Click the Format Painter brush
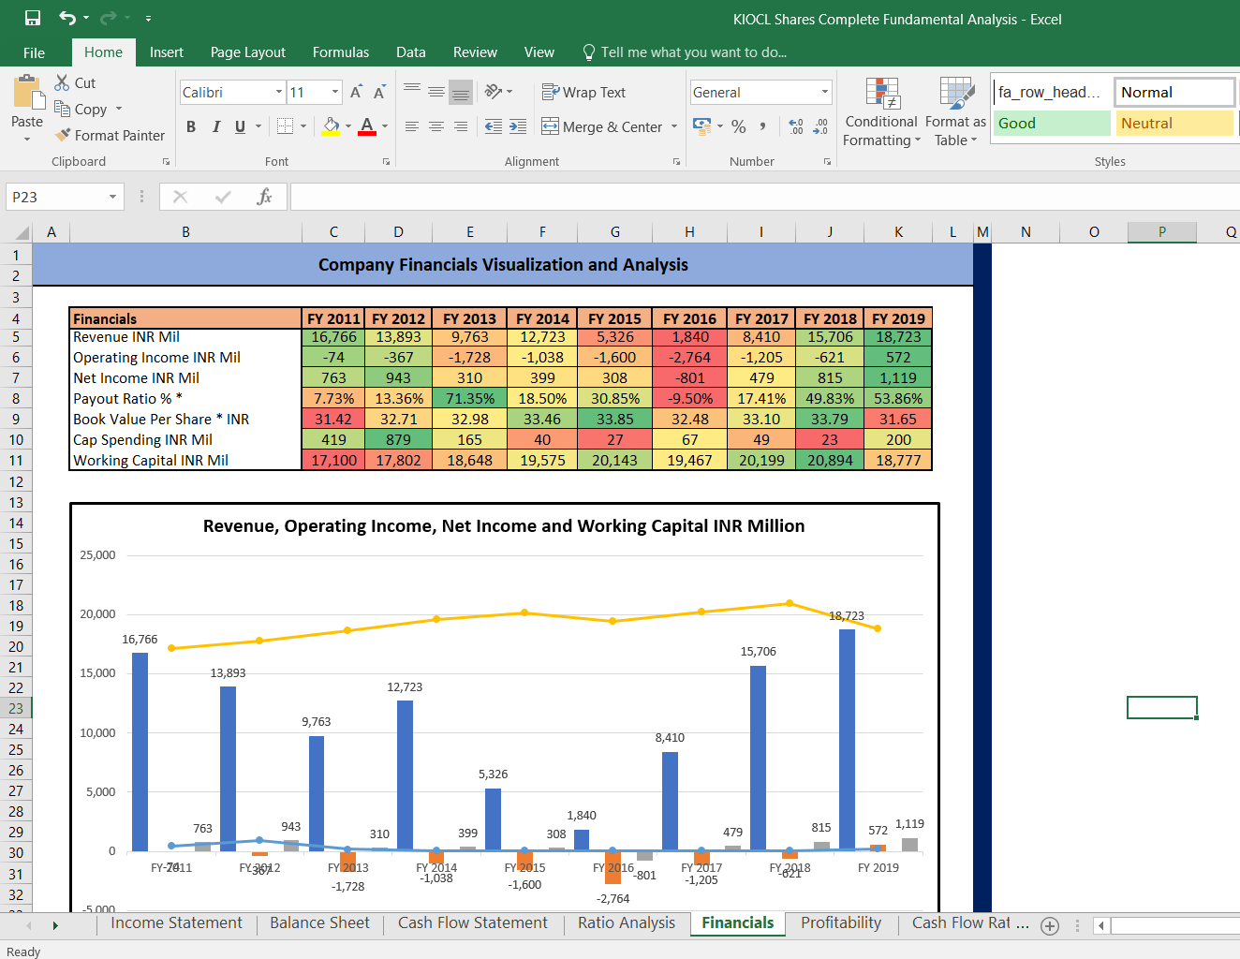 tap(63, 135)
